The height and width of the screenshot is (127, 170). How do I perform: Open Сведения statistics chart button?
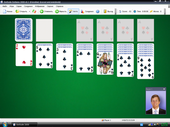click(x=87, y=11)
